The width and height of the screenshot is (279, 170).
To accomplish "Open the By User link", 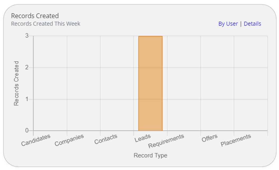I will (x=228, y=24).
